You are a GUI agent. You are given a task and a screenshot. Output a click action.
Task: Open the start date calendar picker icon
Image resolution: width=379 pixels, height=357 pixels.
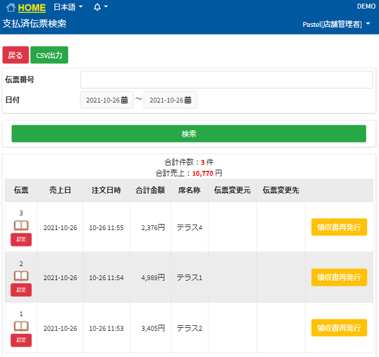pyautogui.click(x=124, y=100)
